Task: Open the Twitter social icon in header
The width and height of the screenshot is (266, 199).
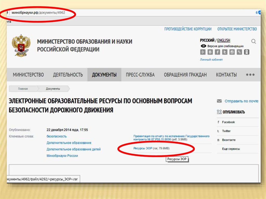Action: tap(225, 52)
